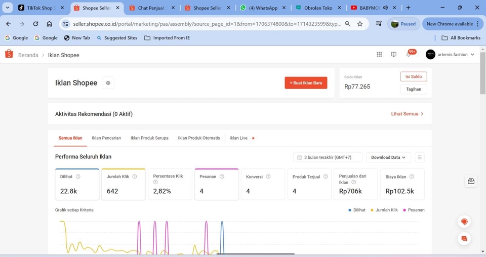Go to Beranda breadcrumb link

click(x=28, y=55)
